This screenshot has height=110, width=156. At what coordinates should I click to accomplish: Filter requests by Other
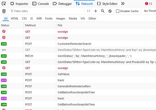click(92, 18)
